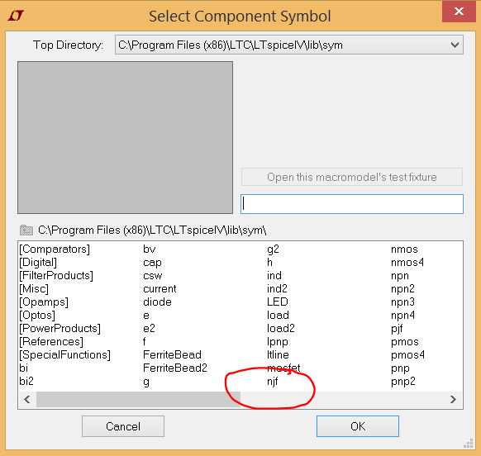Screen dimensions: 481x456
Task: Select the nmos transistor symbol
Action: tap(404, 249)
